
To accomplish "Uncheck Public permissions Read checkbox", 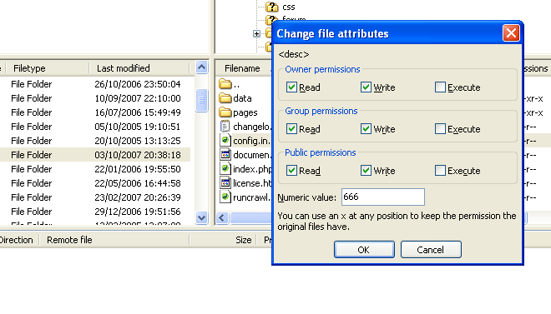I will pos(291,171).
